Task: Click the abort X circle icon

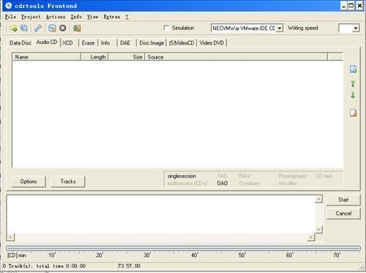Action: tap(63, 28)
